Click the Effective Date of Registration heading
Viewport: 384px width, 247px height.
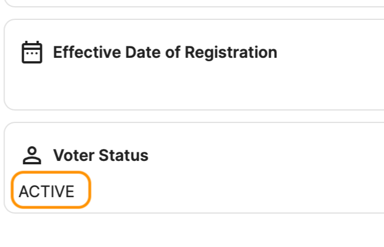(x=165, y=53)
